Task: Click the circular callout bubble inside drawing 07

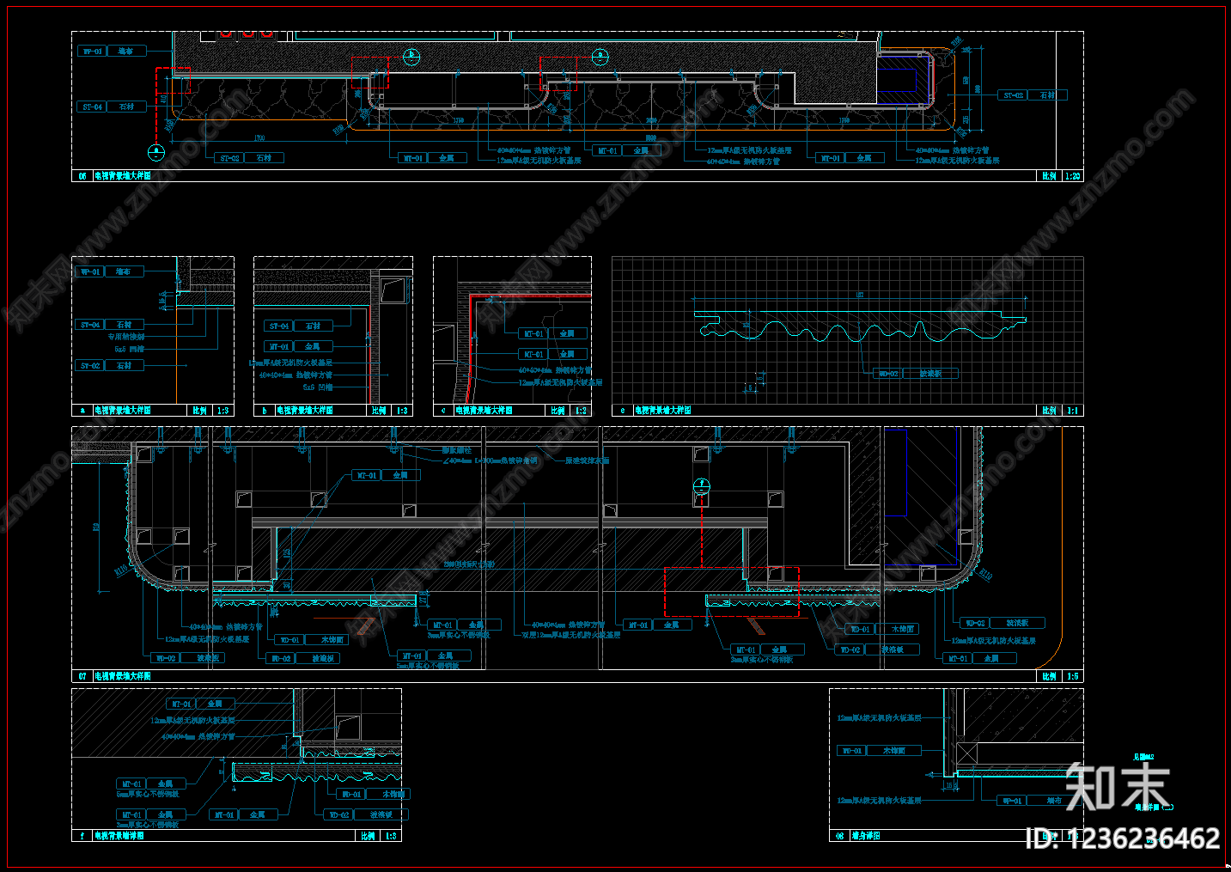Action: click(703, 486)
